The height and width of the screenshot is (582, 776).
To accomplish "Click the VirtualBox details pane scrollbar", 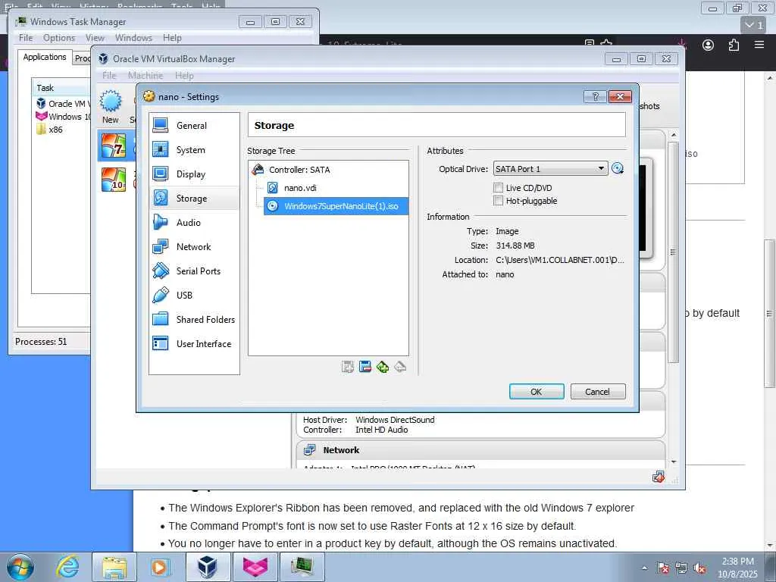I will pos(673,252).
